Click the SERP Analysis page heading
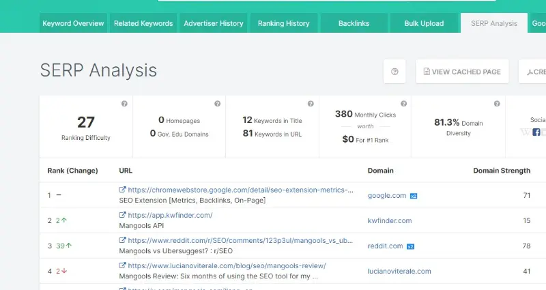The height and width of the screenshot is (290, 546). coord(98,71)
